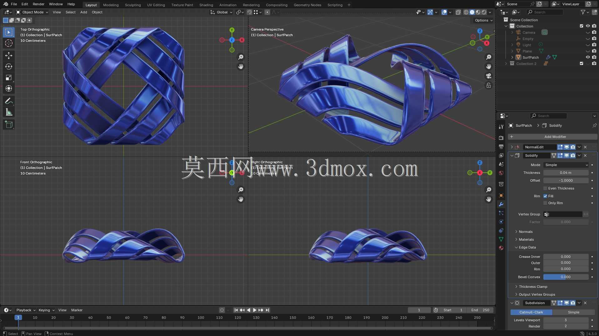Collapse the Solidify modifier panel
Screen dimensions: 599x336
tap(512, 156)
